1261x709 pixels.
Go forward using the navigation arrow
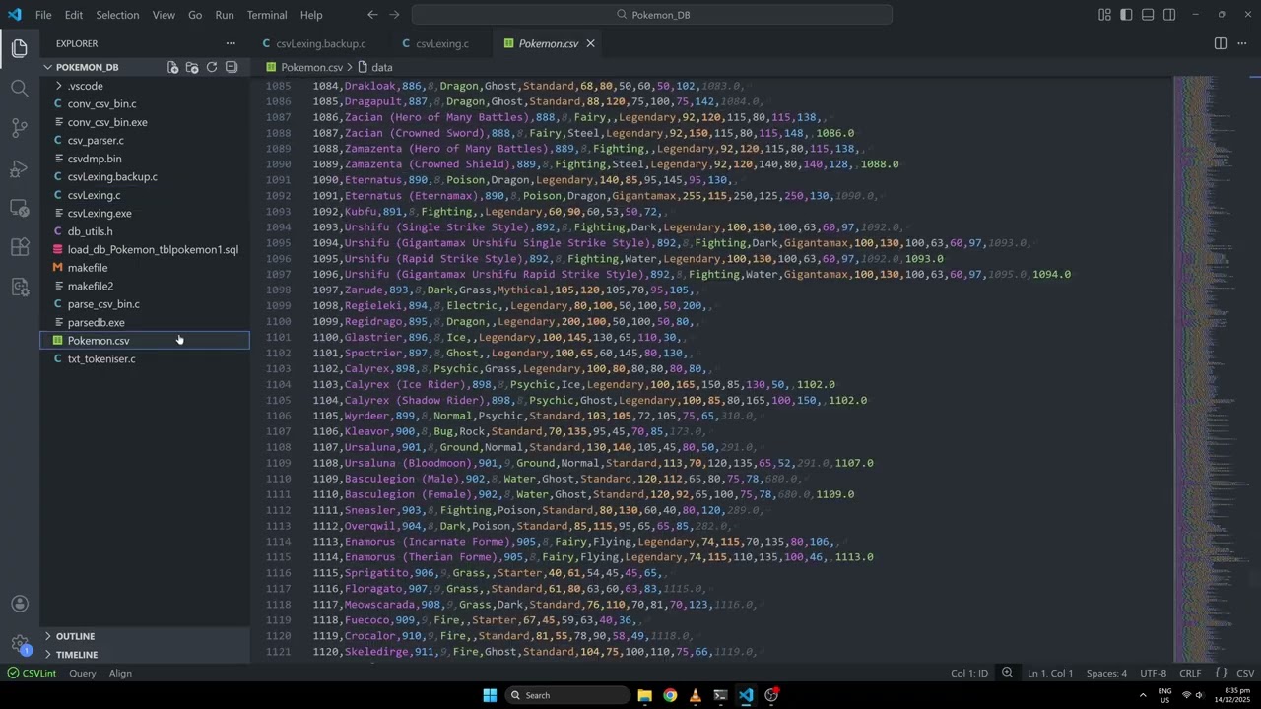tap(396, 15)
